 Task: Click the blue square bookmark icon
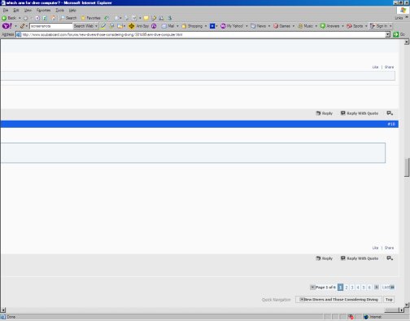pos(212,26)
